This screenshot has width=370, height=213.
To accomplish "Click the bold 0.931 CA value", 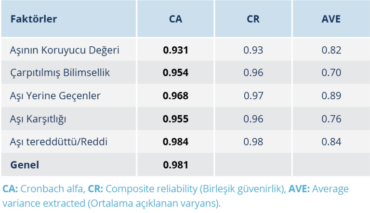I will 175,50.
